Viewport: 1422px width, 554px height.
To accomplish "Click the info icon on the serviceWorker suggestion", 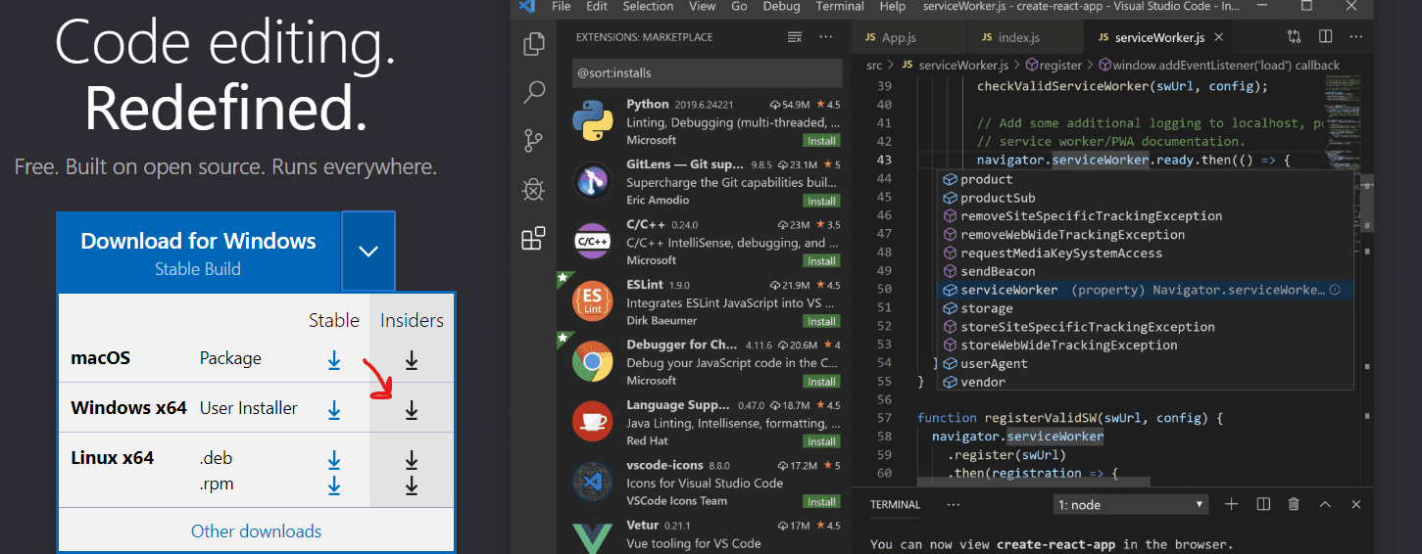I will tap(1335, 290).
